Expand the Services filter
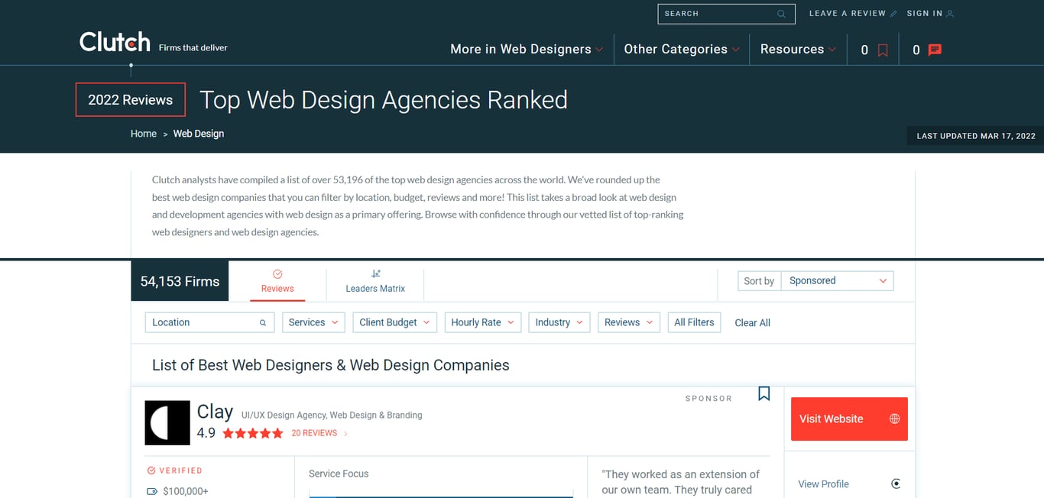Viewport: 1044px width, 498px height. pyautogui.click(x=313, y=322)
